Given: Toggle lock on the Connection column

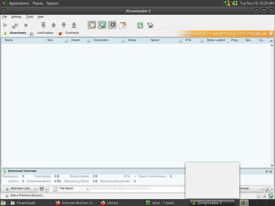Looking at the screenshot, I should pos(123,41).
